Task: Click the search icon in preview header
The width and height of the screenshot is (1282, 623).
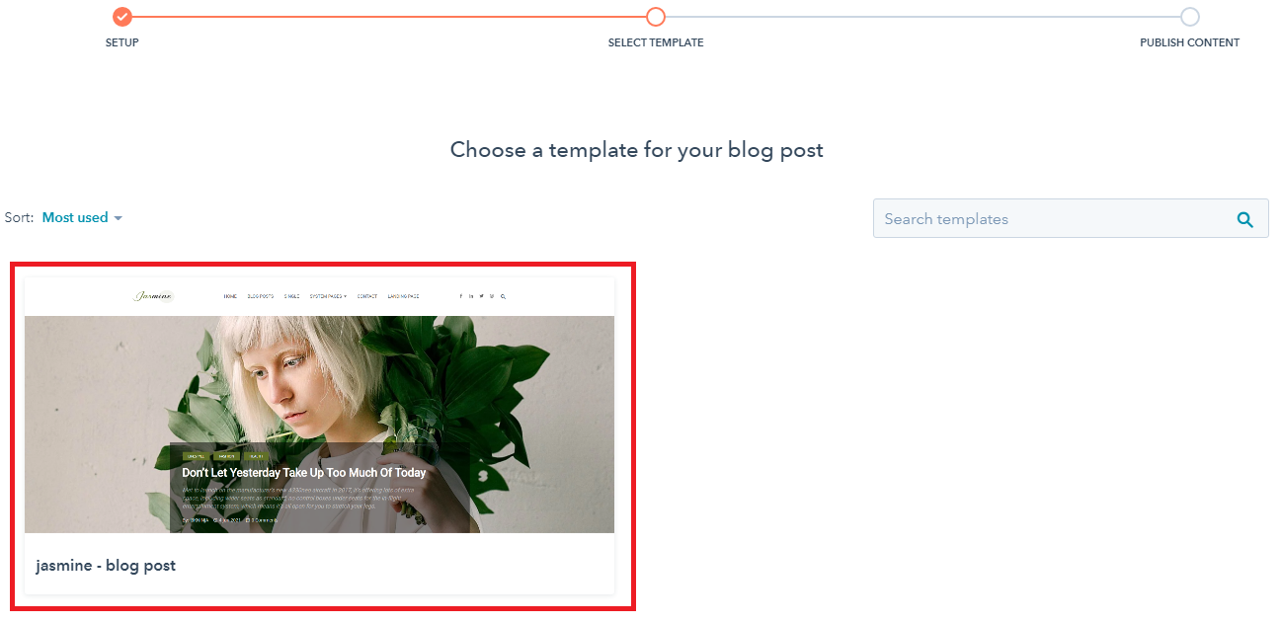Action: (x=503, y=296)
